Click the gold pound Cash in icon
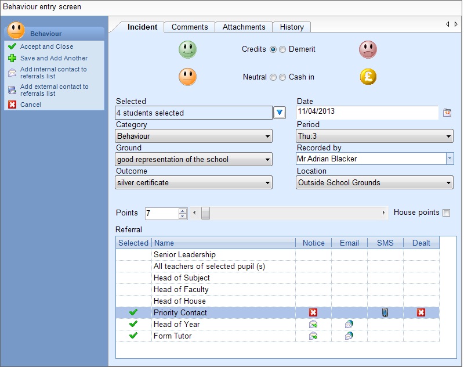 tap(368, 77)
